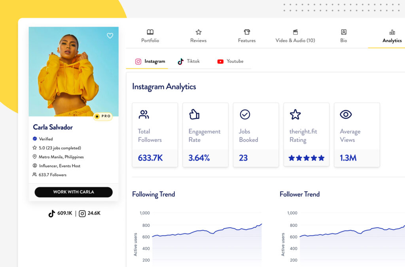Click the Video & Audio clapperboard icon
This screenshot has height=267, width=405.
point(295,32)
